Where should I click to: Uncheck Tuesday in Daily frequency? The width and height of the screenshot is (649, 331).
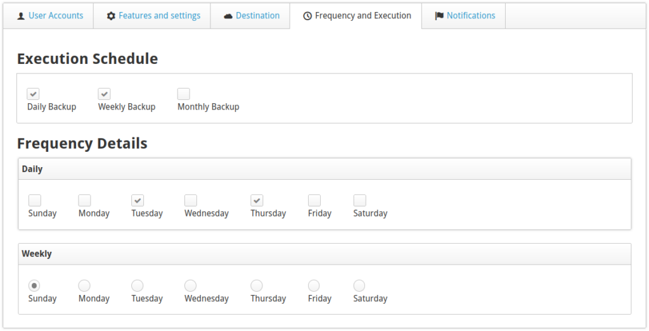tap(138, 201)
